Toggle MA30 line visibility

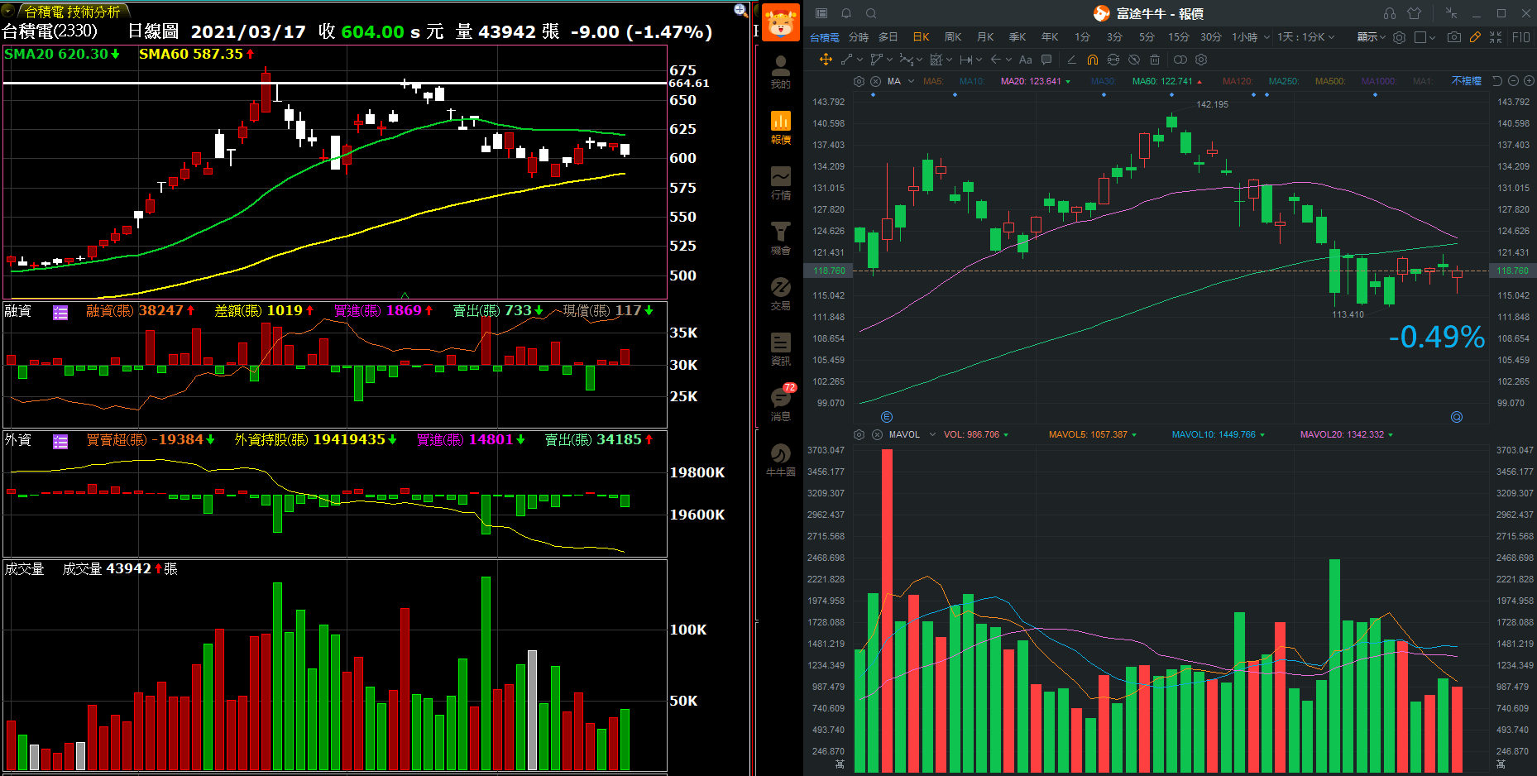tap(1104, 81)
